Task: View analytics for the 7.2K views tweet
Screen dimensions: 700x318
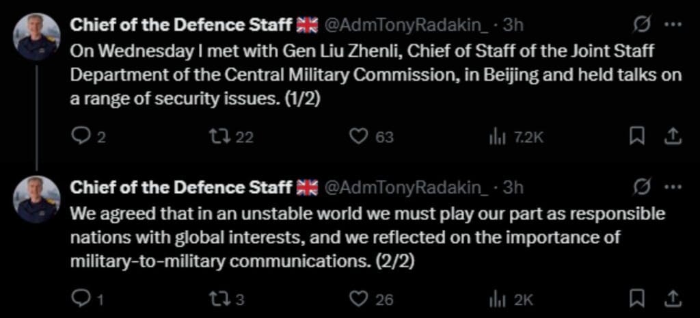Action: (x=496, y=137)
